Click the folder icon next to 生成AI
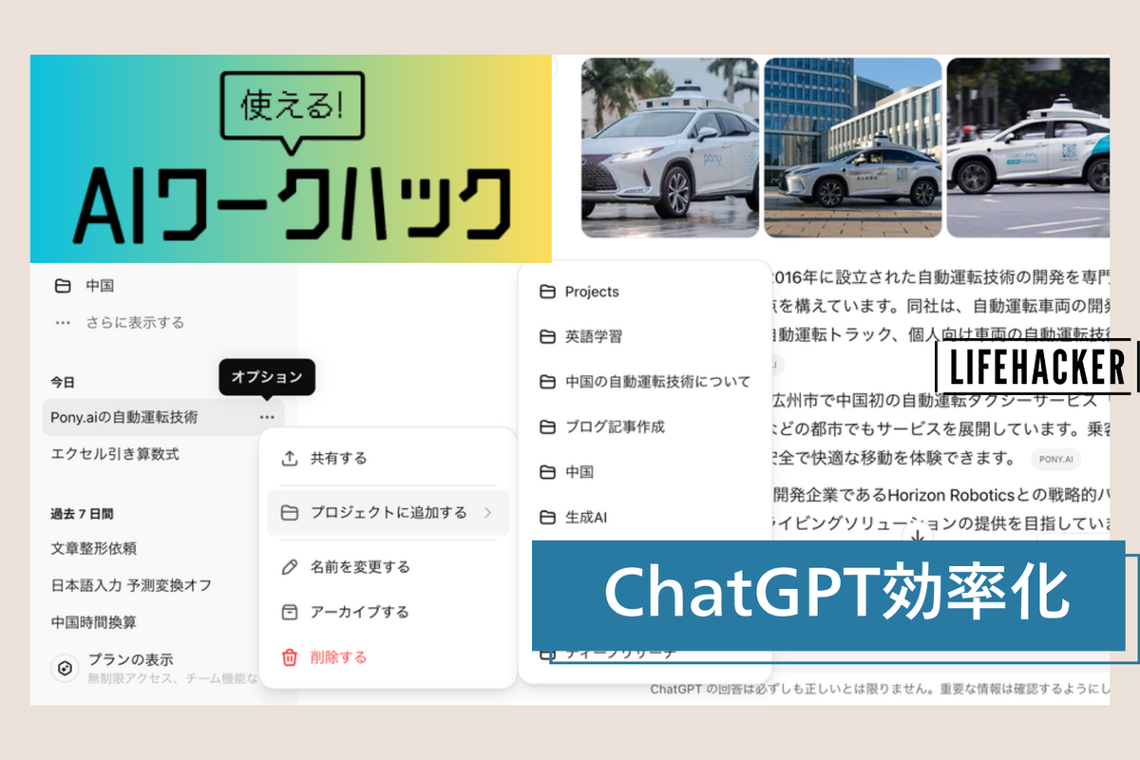The width and height of the screenshot is (1140, 760). click(x=547, y=518)
